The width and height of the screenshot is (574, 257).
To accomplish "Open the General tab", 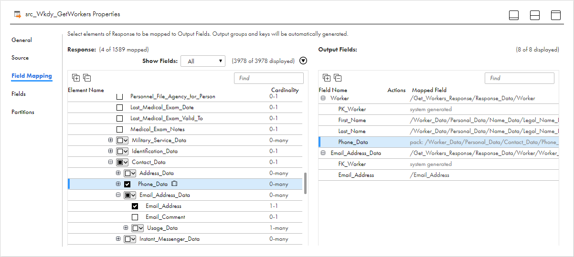I will (x=21, y=40).
